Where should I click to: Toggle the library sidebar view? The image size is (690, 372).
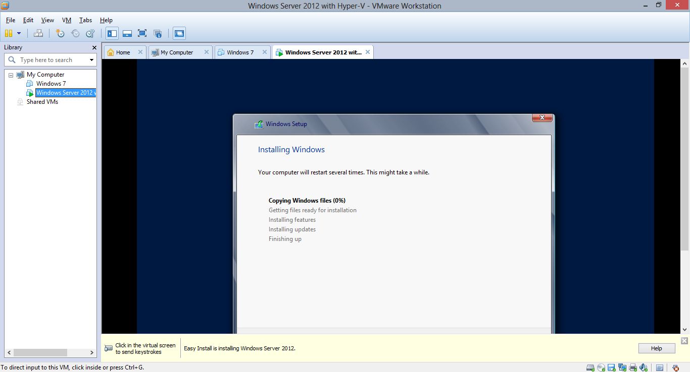112,33
